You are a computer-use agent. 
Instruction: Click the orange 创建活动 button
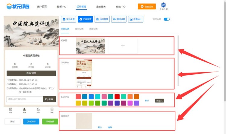147,6
